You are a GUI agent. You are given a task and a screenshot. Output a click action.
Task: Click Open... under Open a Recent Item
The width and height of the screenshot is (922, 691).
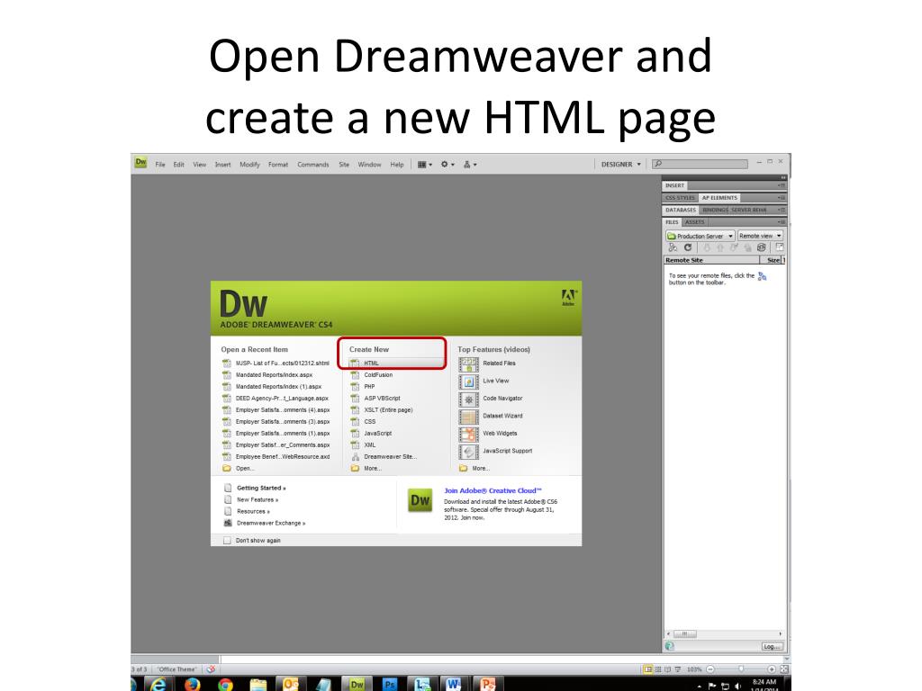click(x=245, y=468)
